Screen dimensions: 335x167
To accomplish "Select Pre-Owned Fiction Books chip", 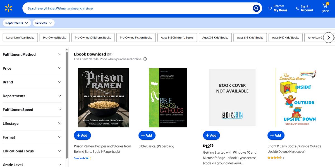I will (x=136, y=38).
